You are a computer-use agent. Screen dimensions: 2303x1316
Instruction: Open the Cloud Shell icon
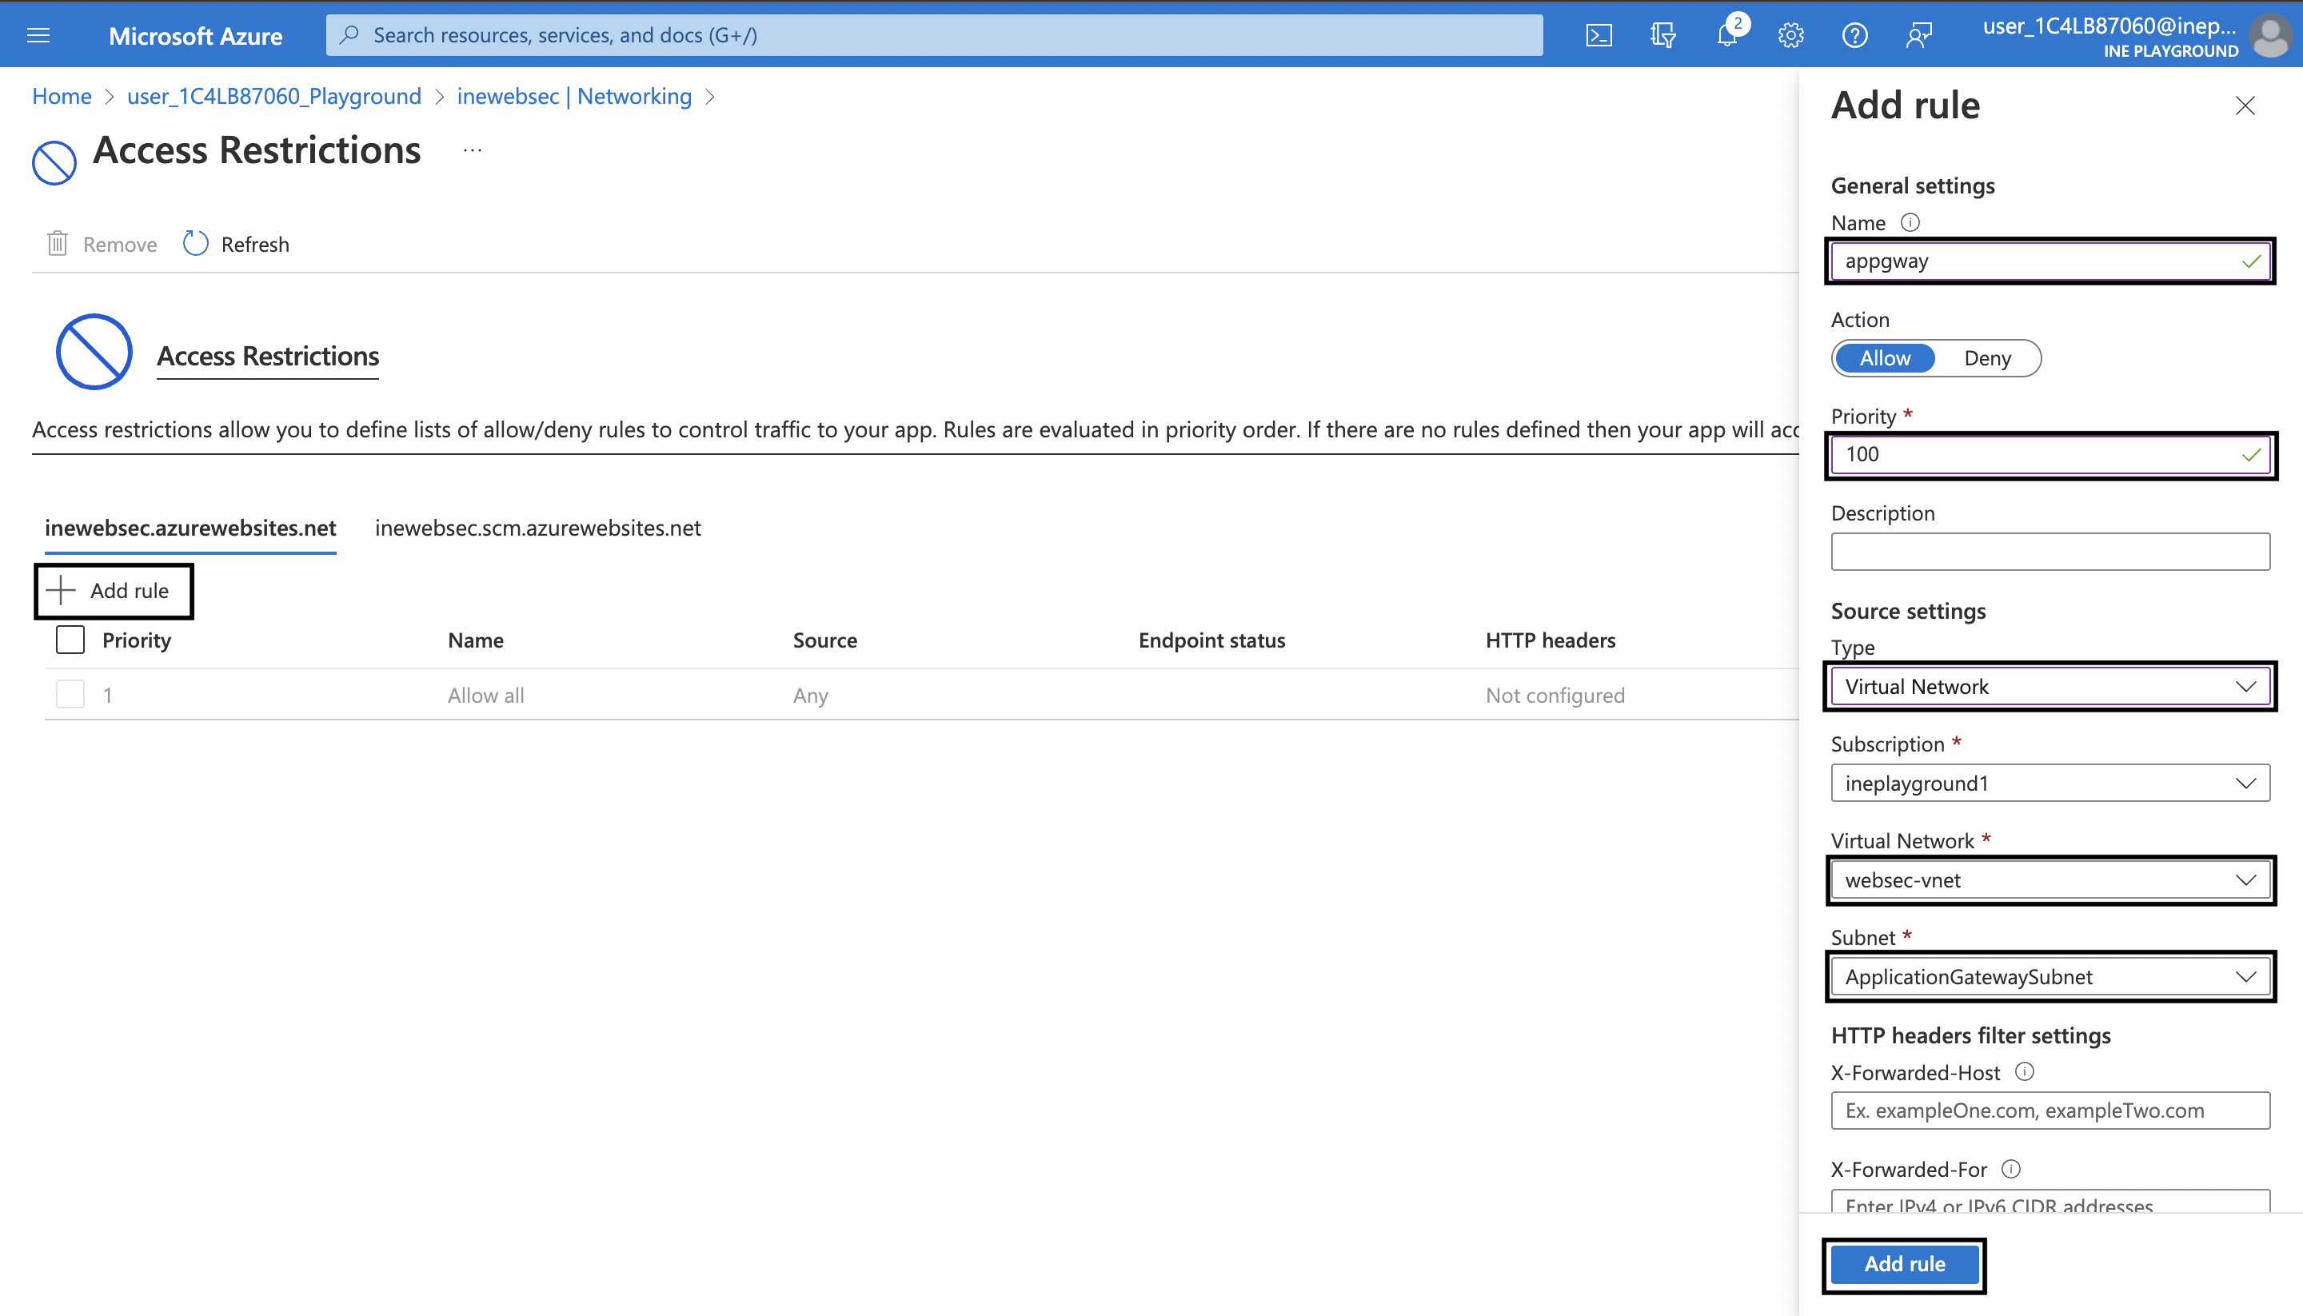1598,35
